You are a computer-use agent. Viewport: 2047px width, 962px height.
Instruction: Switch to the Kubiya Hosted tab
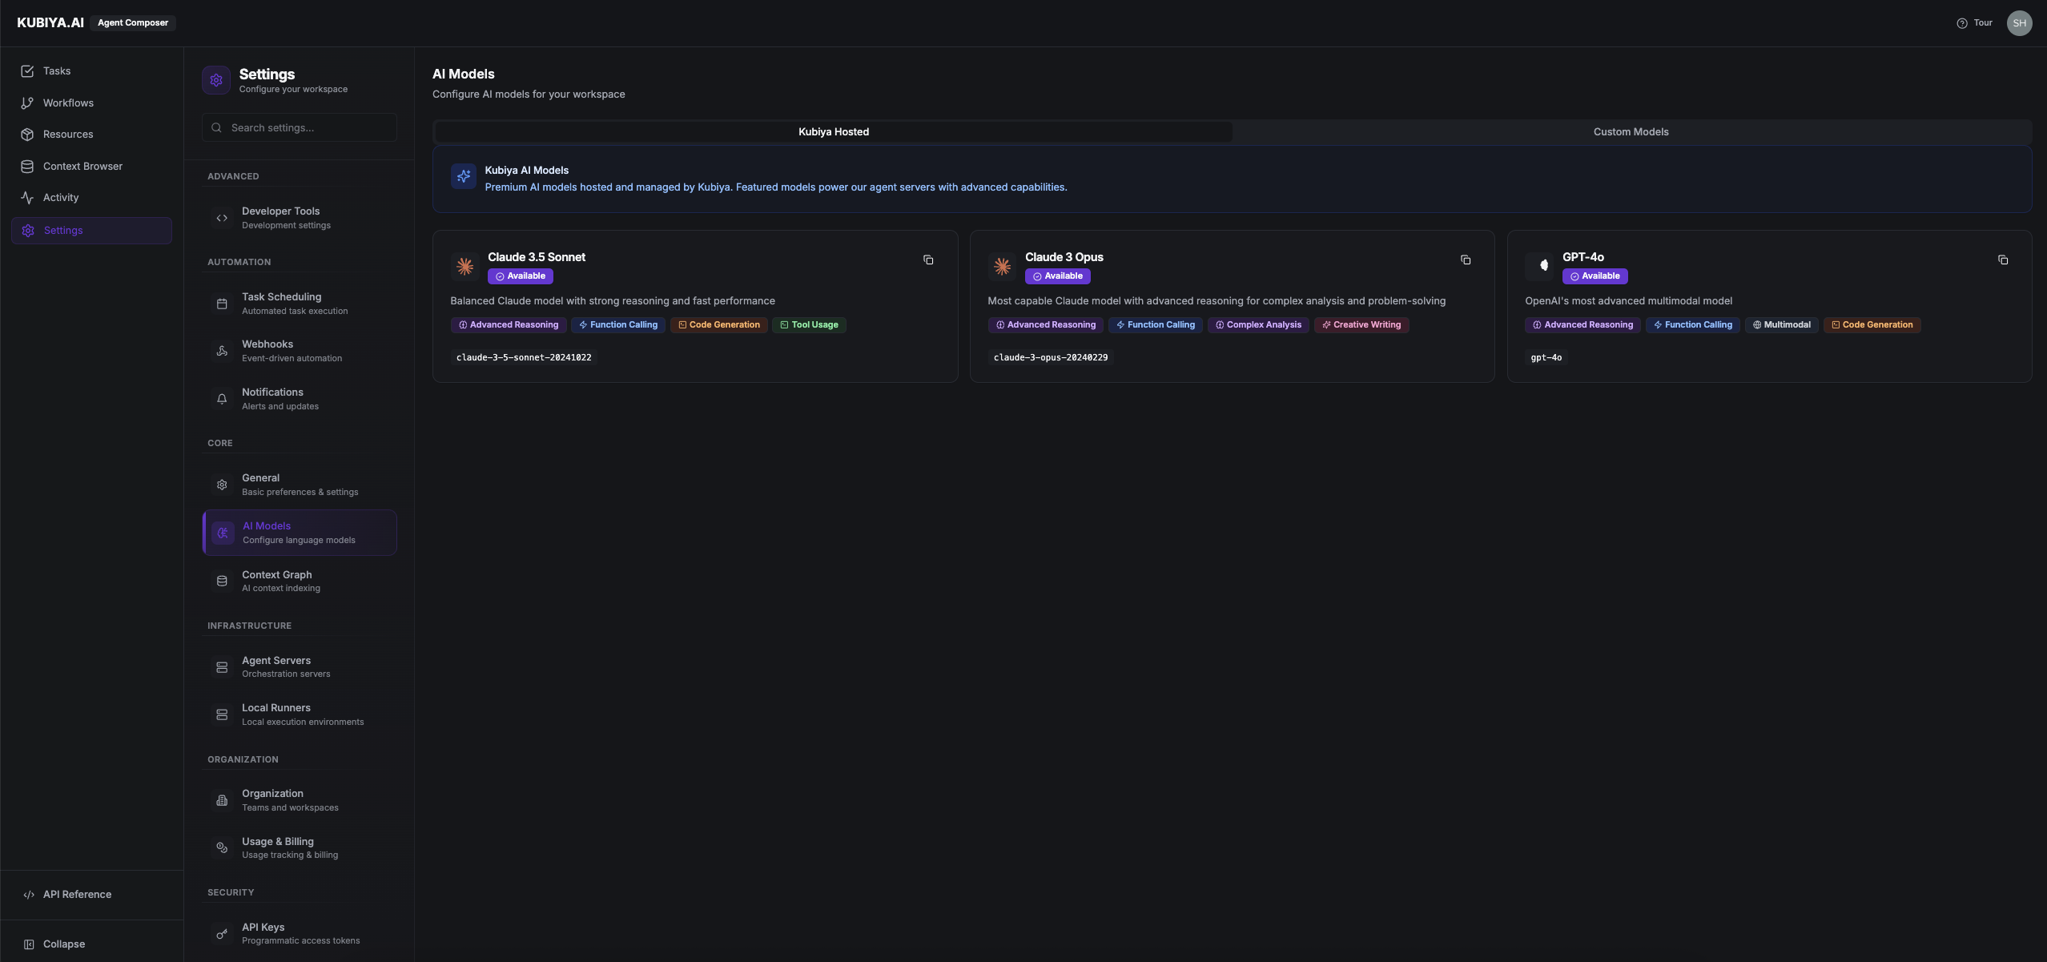click(x=833, y=132)
